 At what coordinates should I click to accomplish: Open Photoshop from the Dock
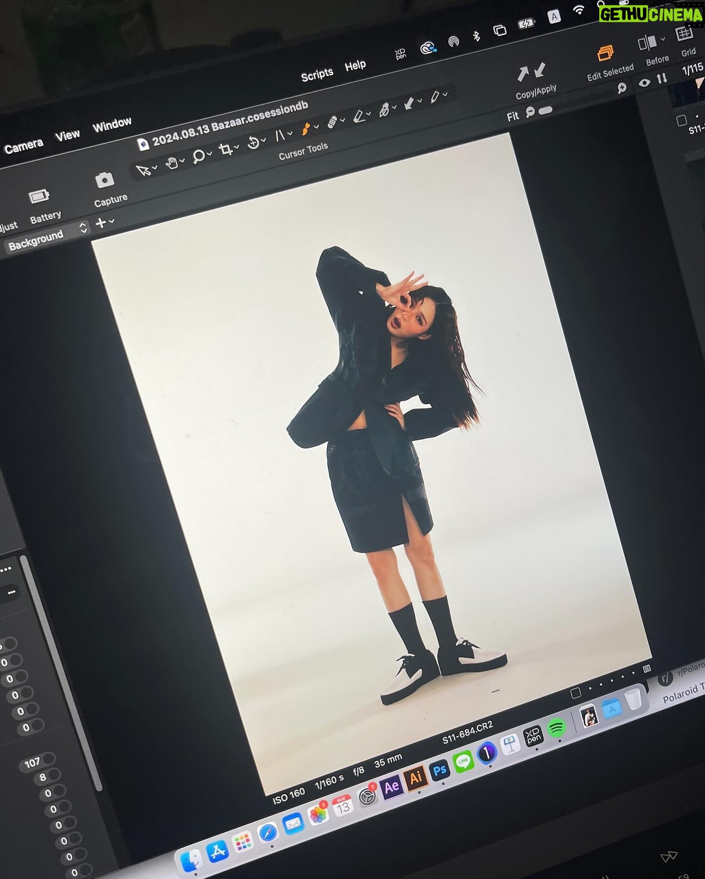pos(440,770)
